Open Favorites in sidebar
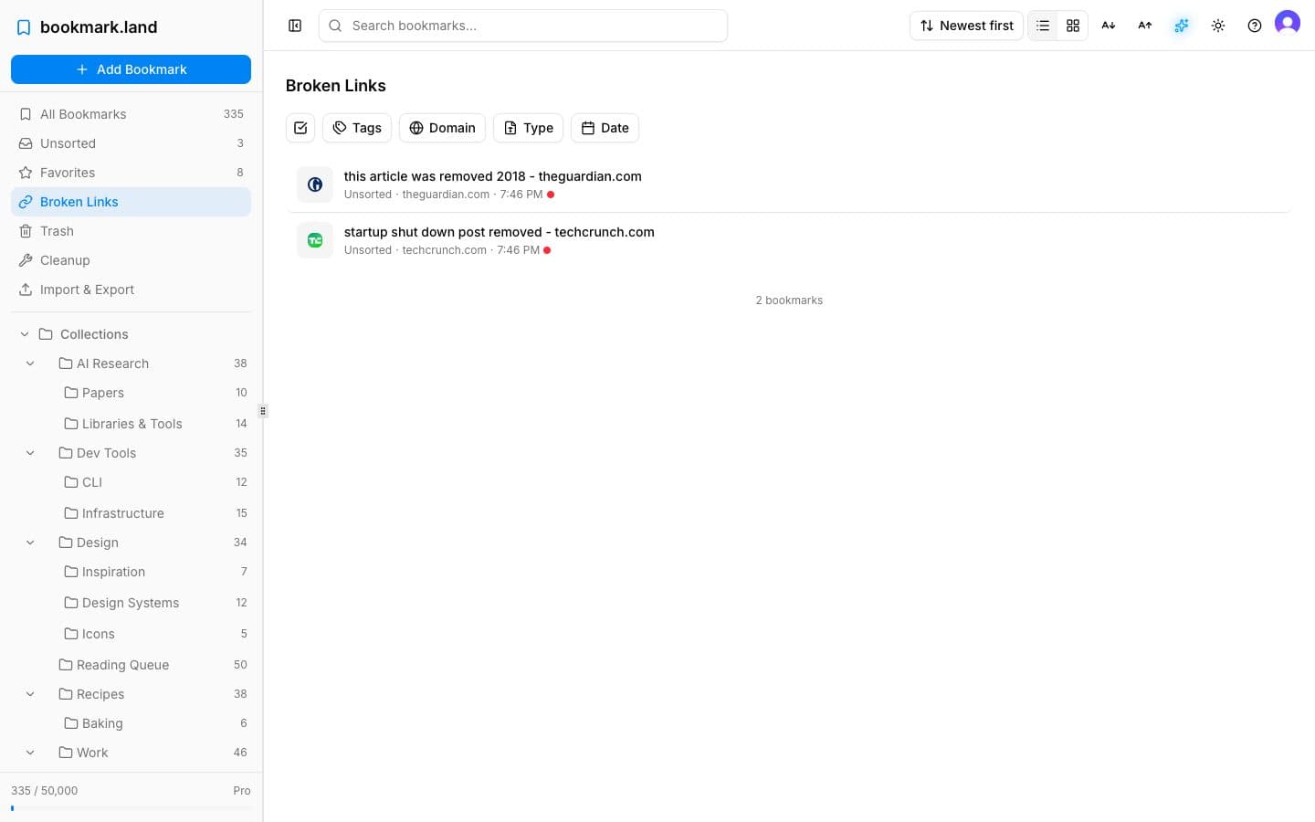The height and width of the screenshot is (822, 1315). pos(131,173)
